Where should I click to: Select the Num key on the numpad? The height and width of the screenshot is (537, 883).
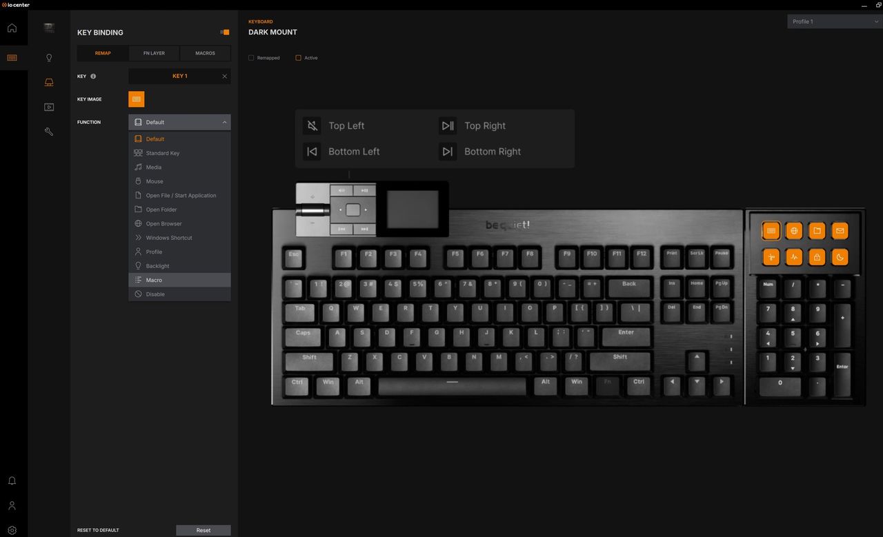768,287
